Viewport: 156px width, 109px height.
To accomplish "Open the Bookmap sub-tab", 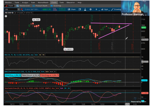I will (56, 6).
